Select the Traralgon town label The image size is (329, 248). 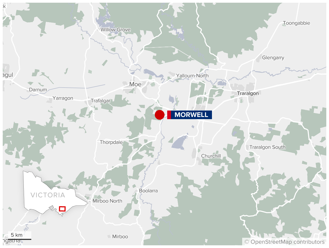tap(248, 93)
